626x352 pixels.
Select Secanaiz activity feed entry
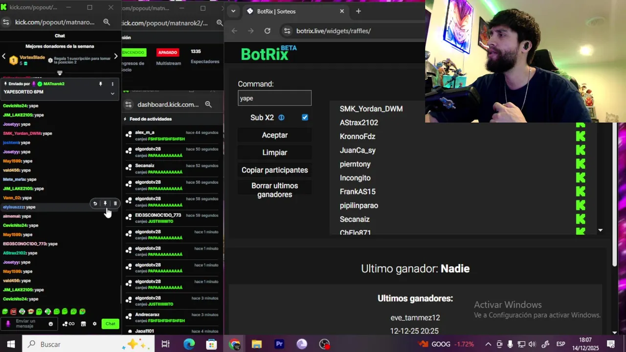(172, 169)
